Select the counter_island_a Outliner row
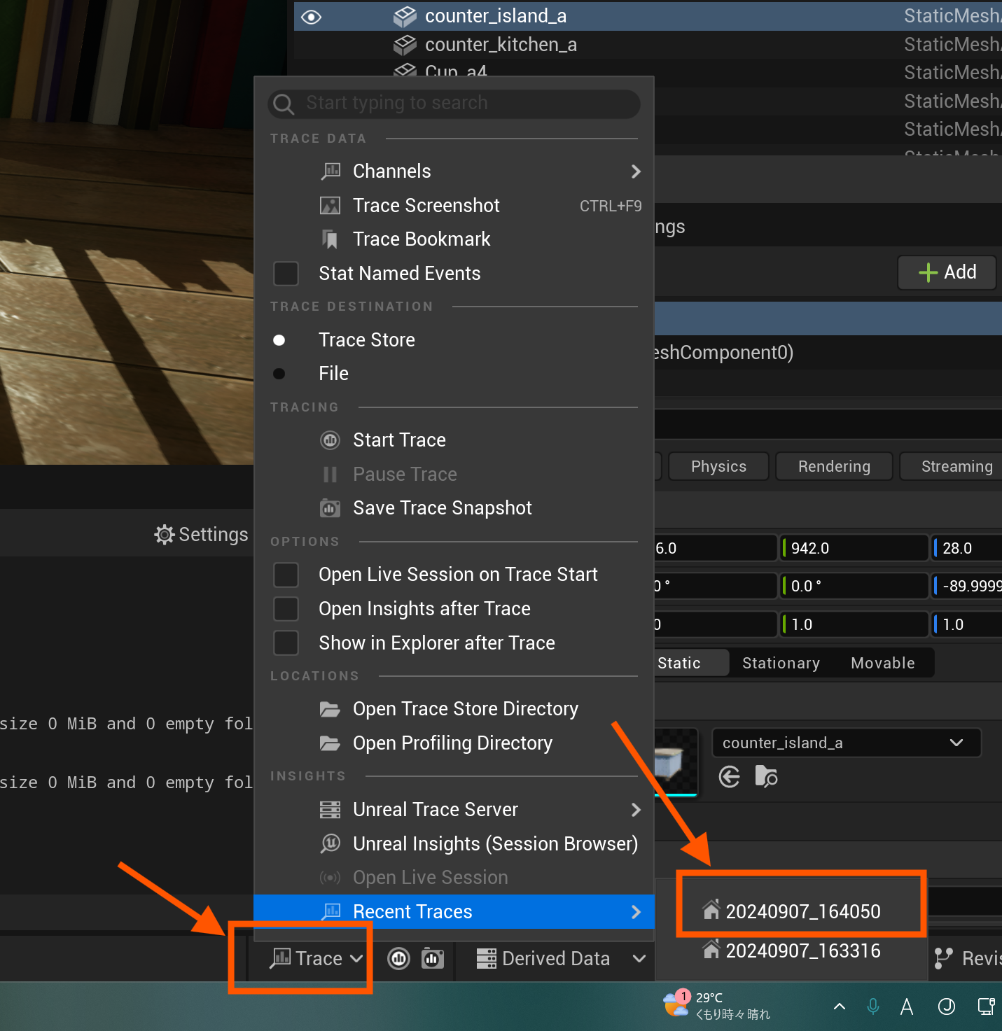Image resolution: width=1002 pixels, height=1031 pixels. tap(648, 15)
